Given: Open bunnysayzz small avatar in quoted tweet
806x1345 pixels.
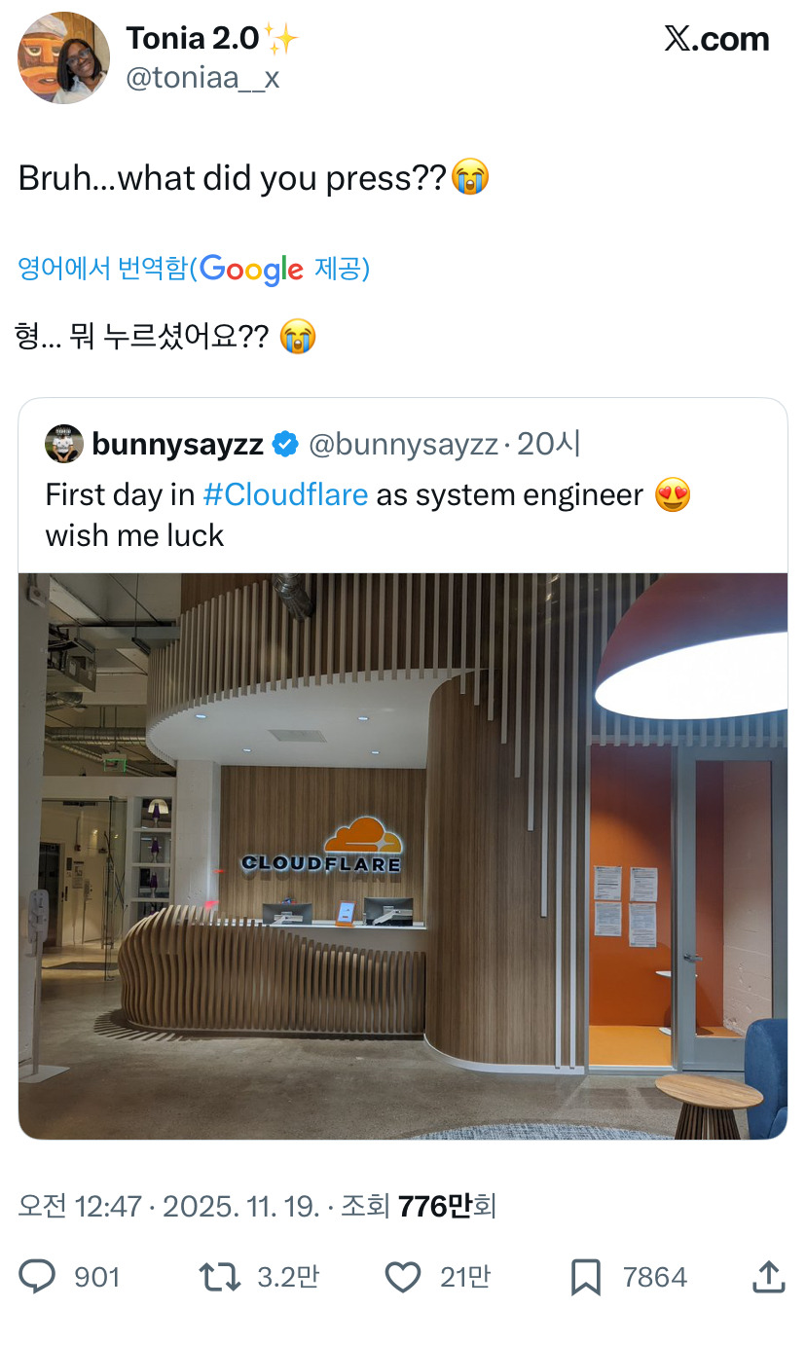Looking at the screenshot, I should point(63,444).
